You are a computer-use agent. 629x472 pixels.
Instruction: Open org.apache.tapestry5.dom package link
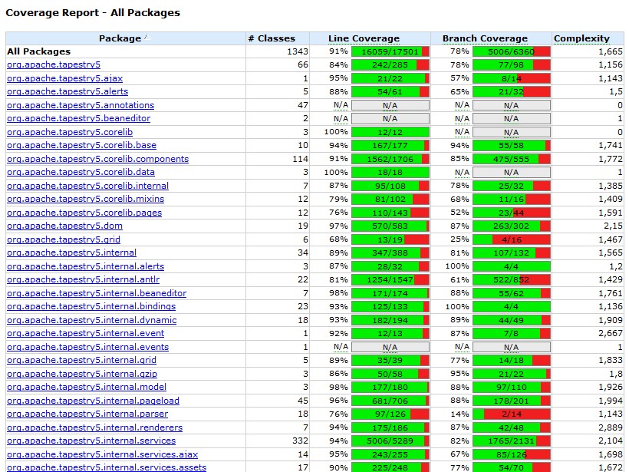point(64,226)
